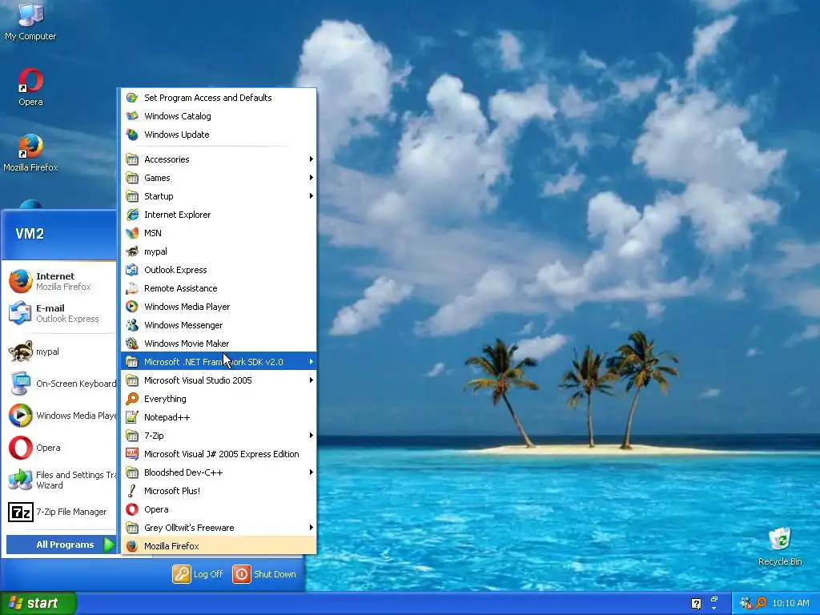820x615 pixels.
Task: Open the Mozilla Firefox desktop shortcut
Action: [30, 153]
